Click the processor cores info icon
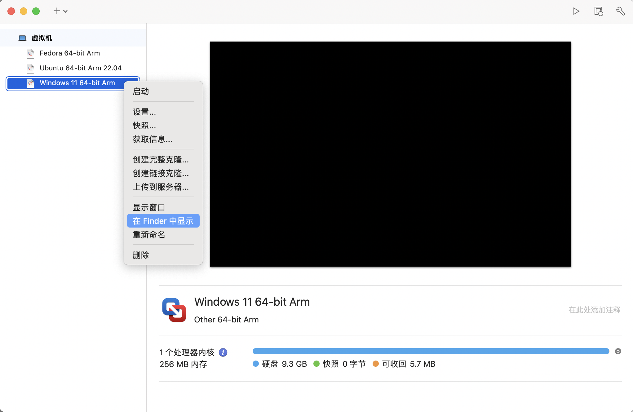The height and width of the screenshot is (412, 633). tap(223, 352)
